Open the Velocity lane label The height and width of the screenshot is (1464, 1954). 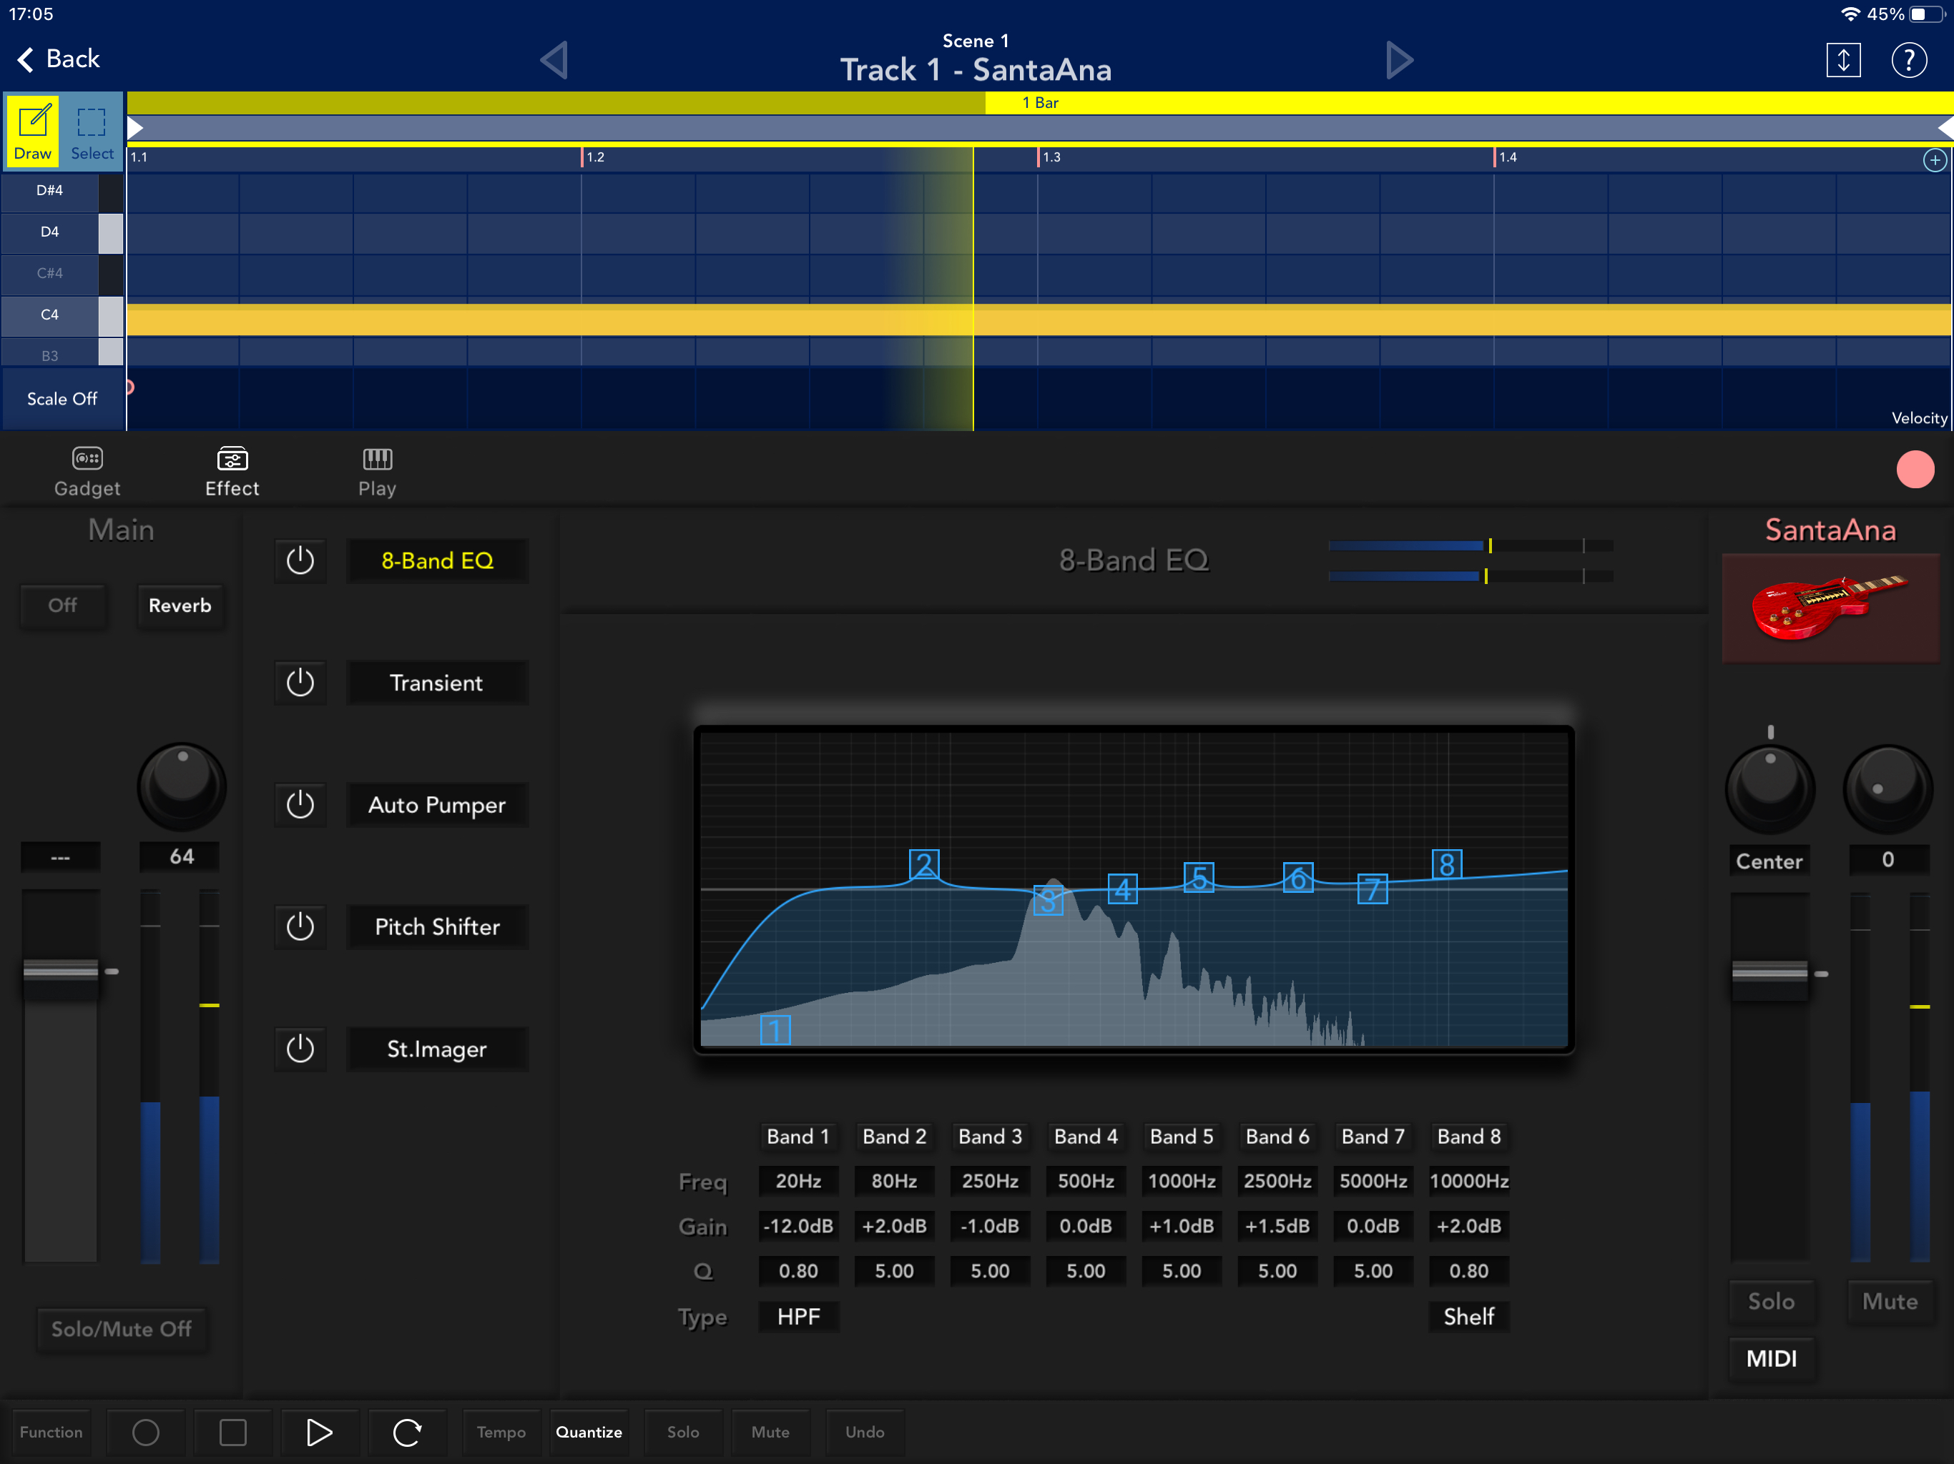(1919, 418)
